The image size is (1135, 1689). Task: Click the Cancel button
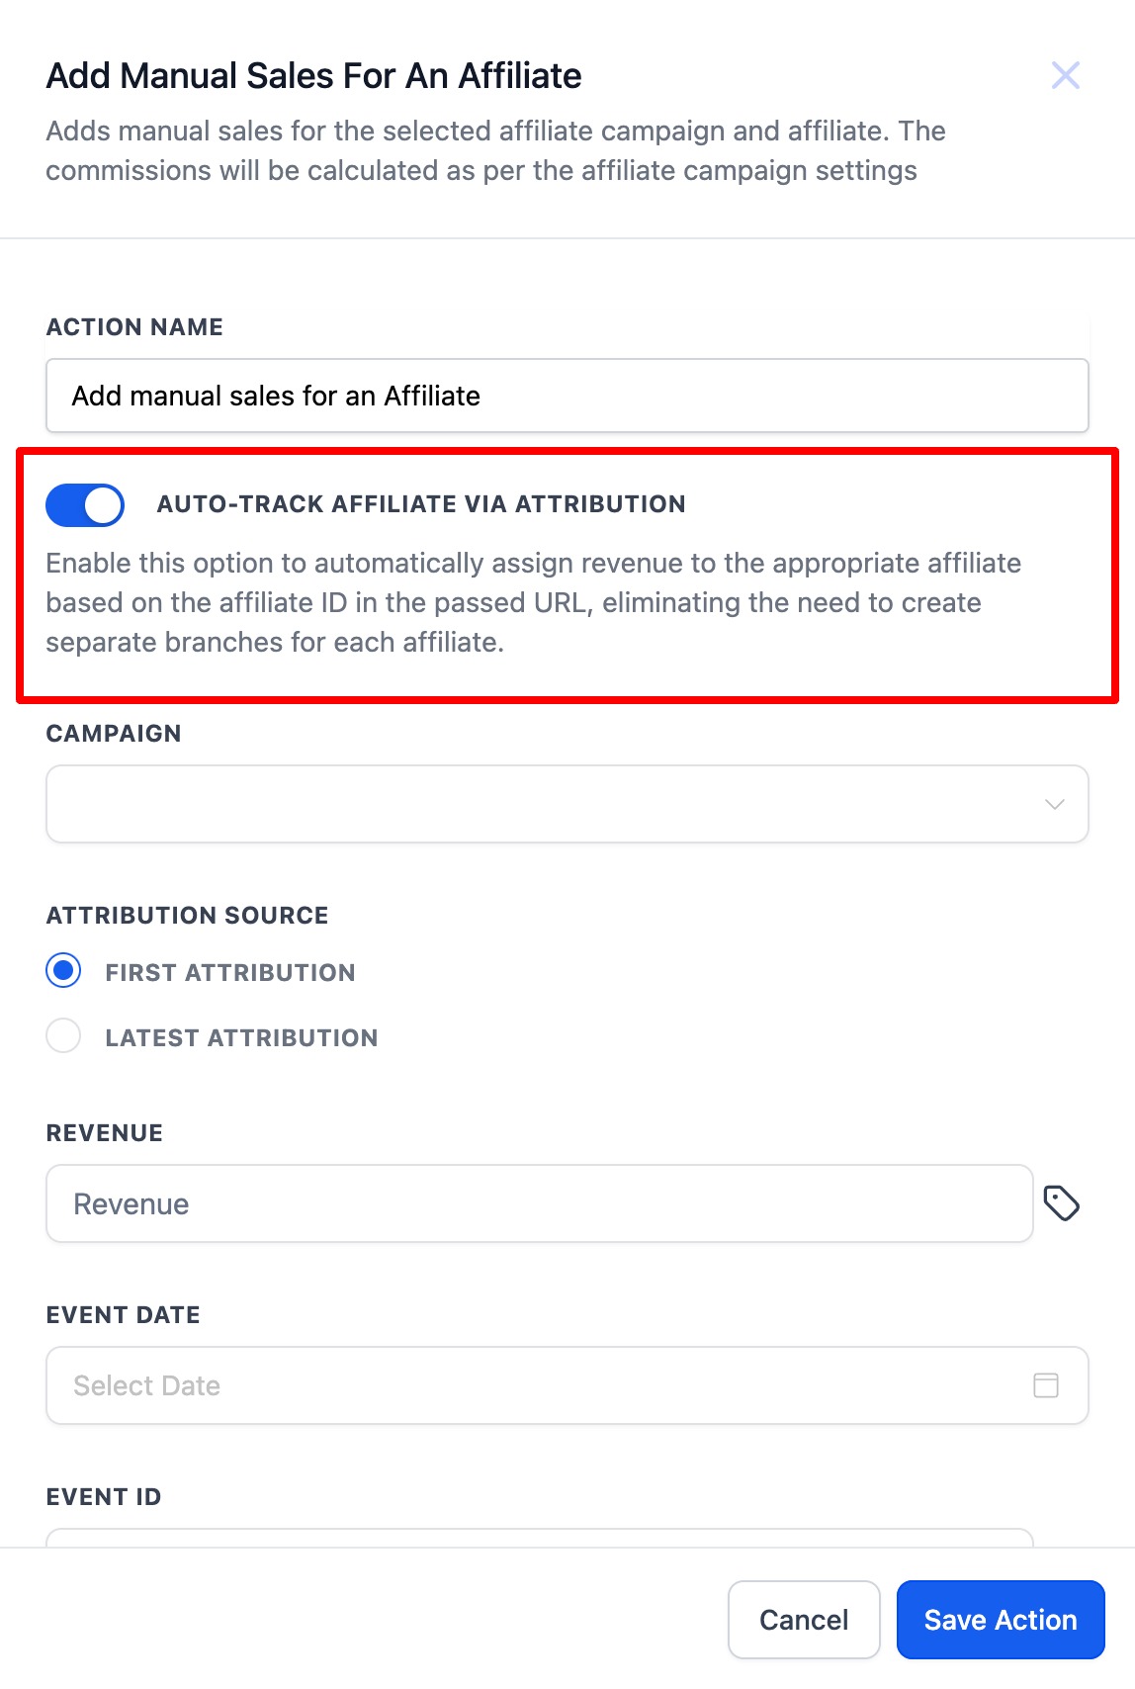tap(804, 1620)
